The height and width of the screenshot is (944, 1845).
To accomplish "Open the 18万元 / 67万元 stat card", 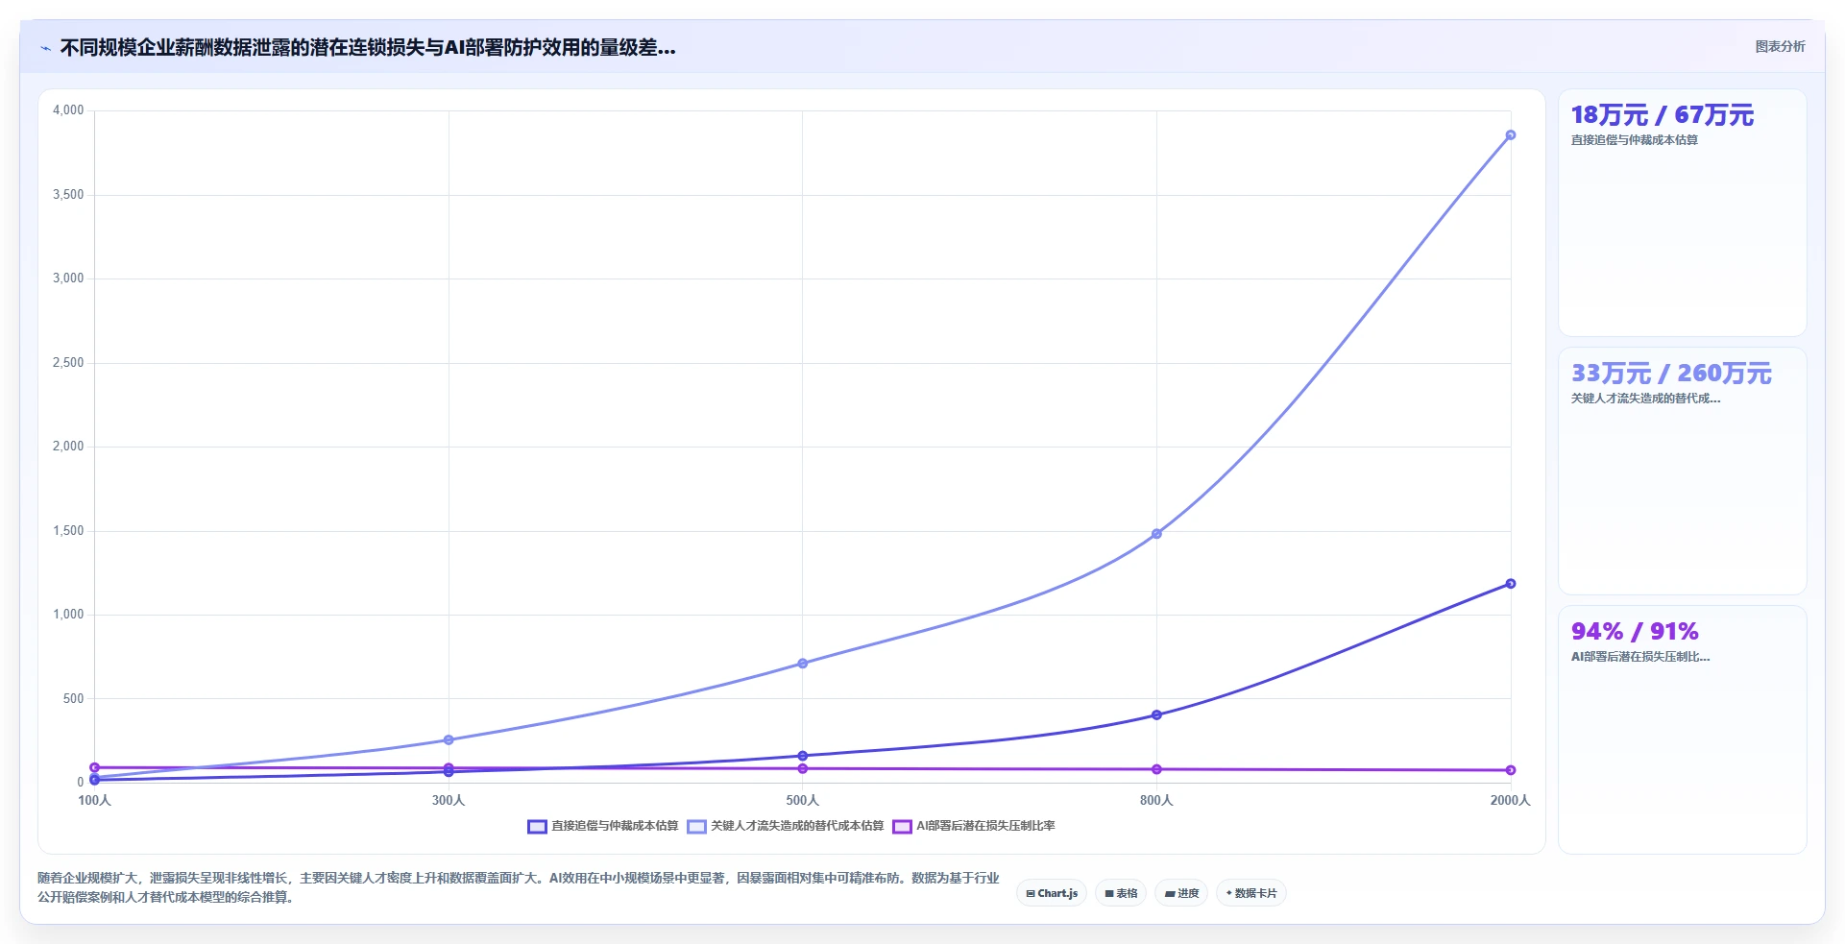I will (x=1682, y=212).
